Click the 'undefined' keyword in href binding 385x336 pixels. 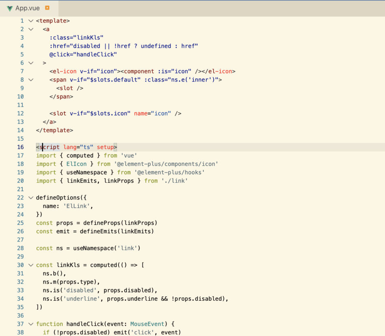(x=156, y=46)
